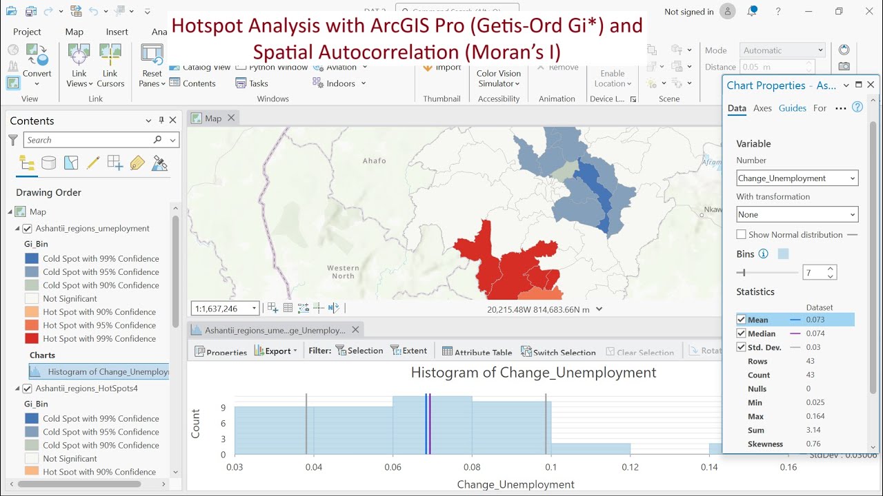883x496 pixels.
Task: Click the Bins color swatch
Action: (x=783, y=254)
